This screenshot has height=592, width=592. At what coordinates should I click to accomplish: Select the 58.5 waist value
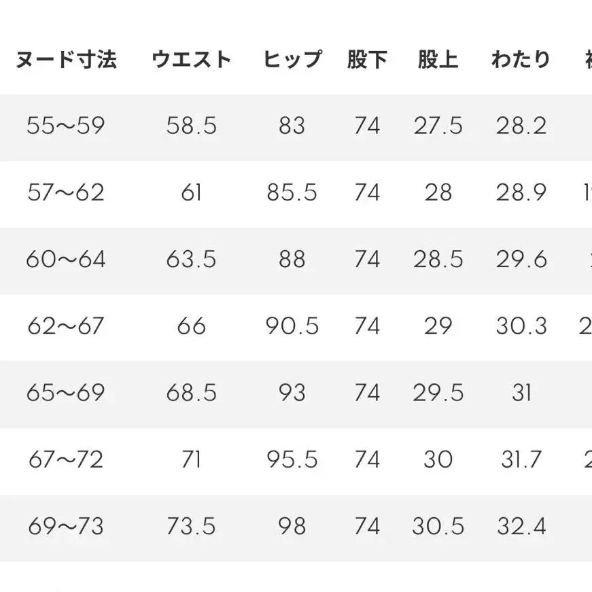tap(191, 126)
